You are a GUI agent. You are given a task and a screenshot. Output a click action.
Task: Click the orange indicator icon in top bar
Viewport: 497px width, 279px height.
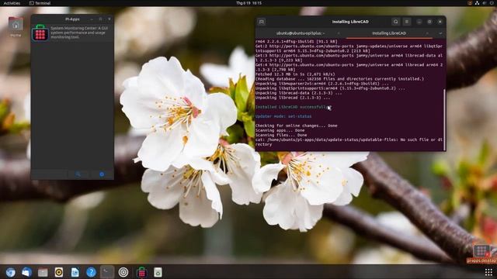click(470, 3)
